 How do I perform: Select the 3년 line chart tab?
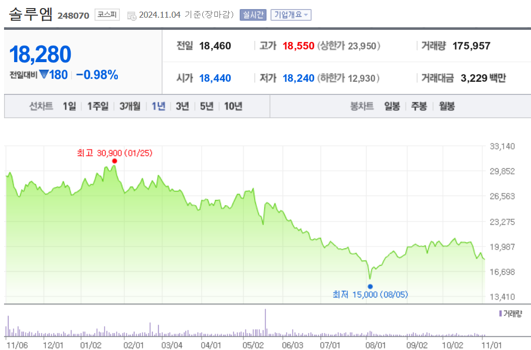pos(182,106)
